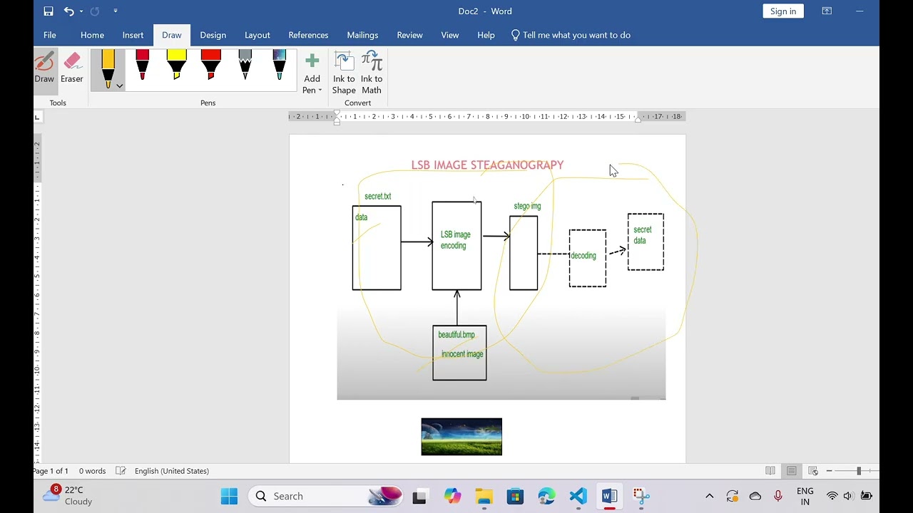
Task: Go to the References tab
Action: (x=308, y=35)
